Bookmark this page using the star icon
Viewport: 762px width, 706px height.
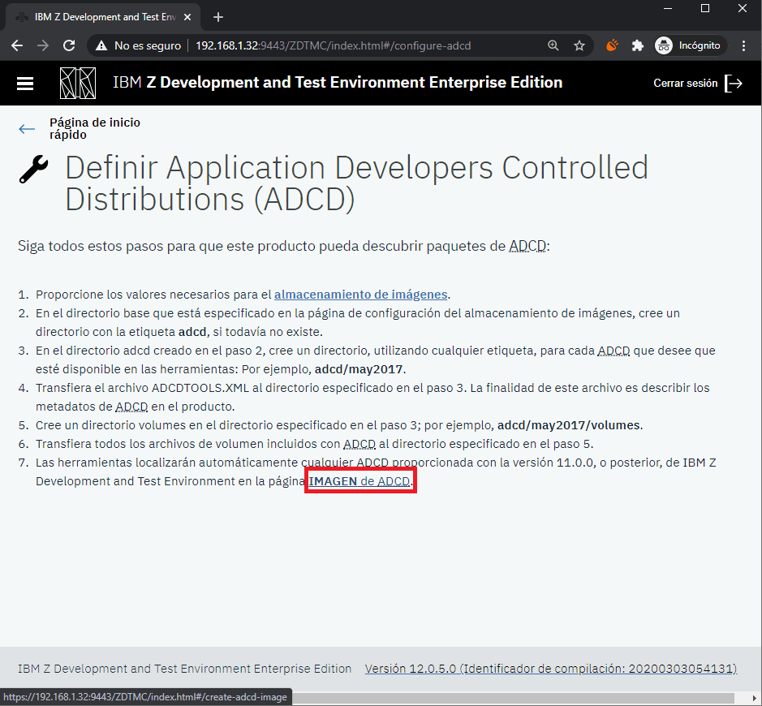click(x=579, y=46)
